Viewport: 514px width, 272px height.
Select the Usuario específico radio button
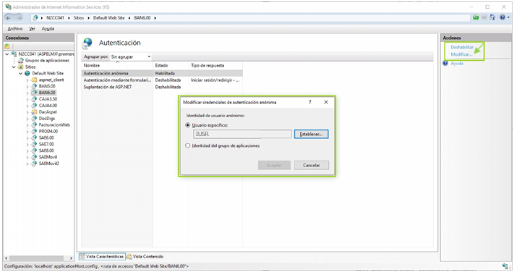click(188, 125)
